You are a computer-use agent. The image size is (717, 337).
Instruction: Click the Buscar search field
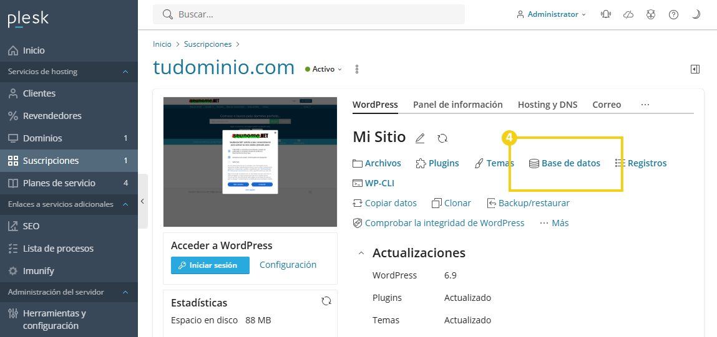tap(309, 14)
